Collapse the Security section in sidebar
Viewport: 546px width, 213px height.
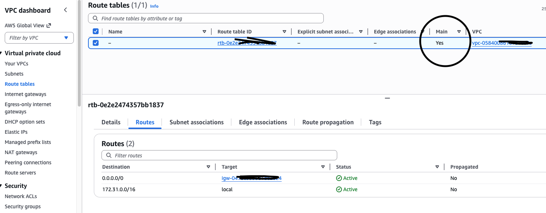coord(1,186)
